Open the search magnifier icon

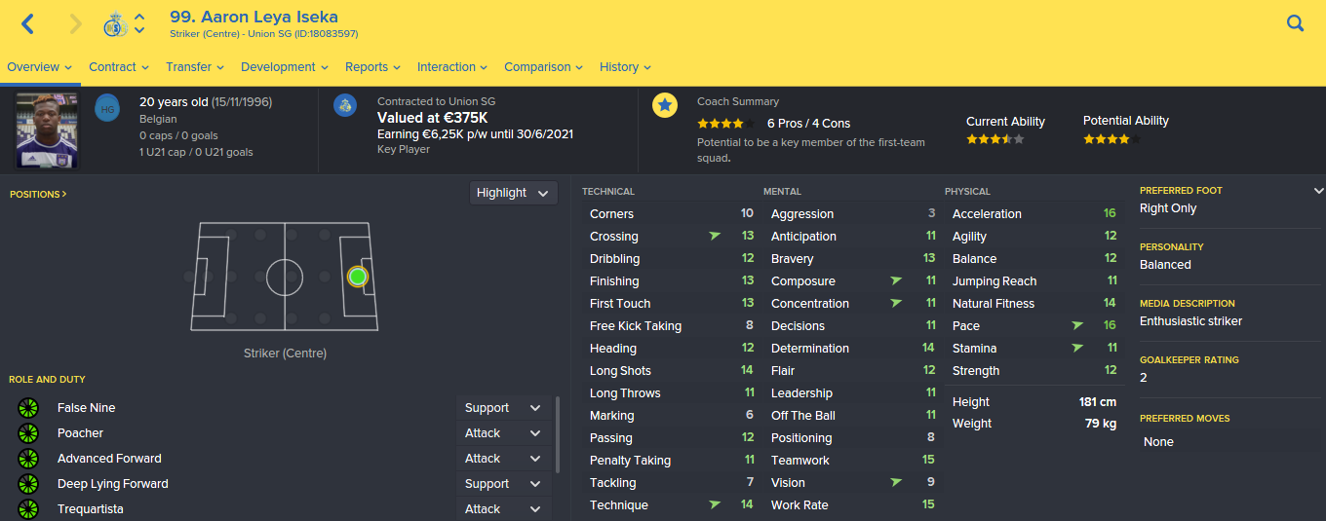[1295, 23]
